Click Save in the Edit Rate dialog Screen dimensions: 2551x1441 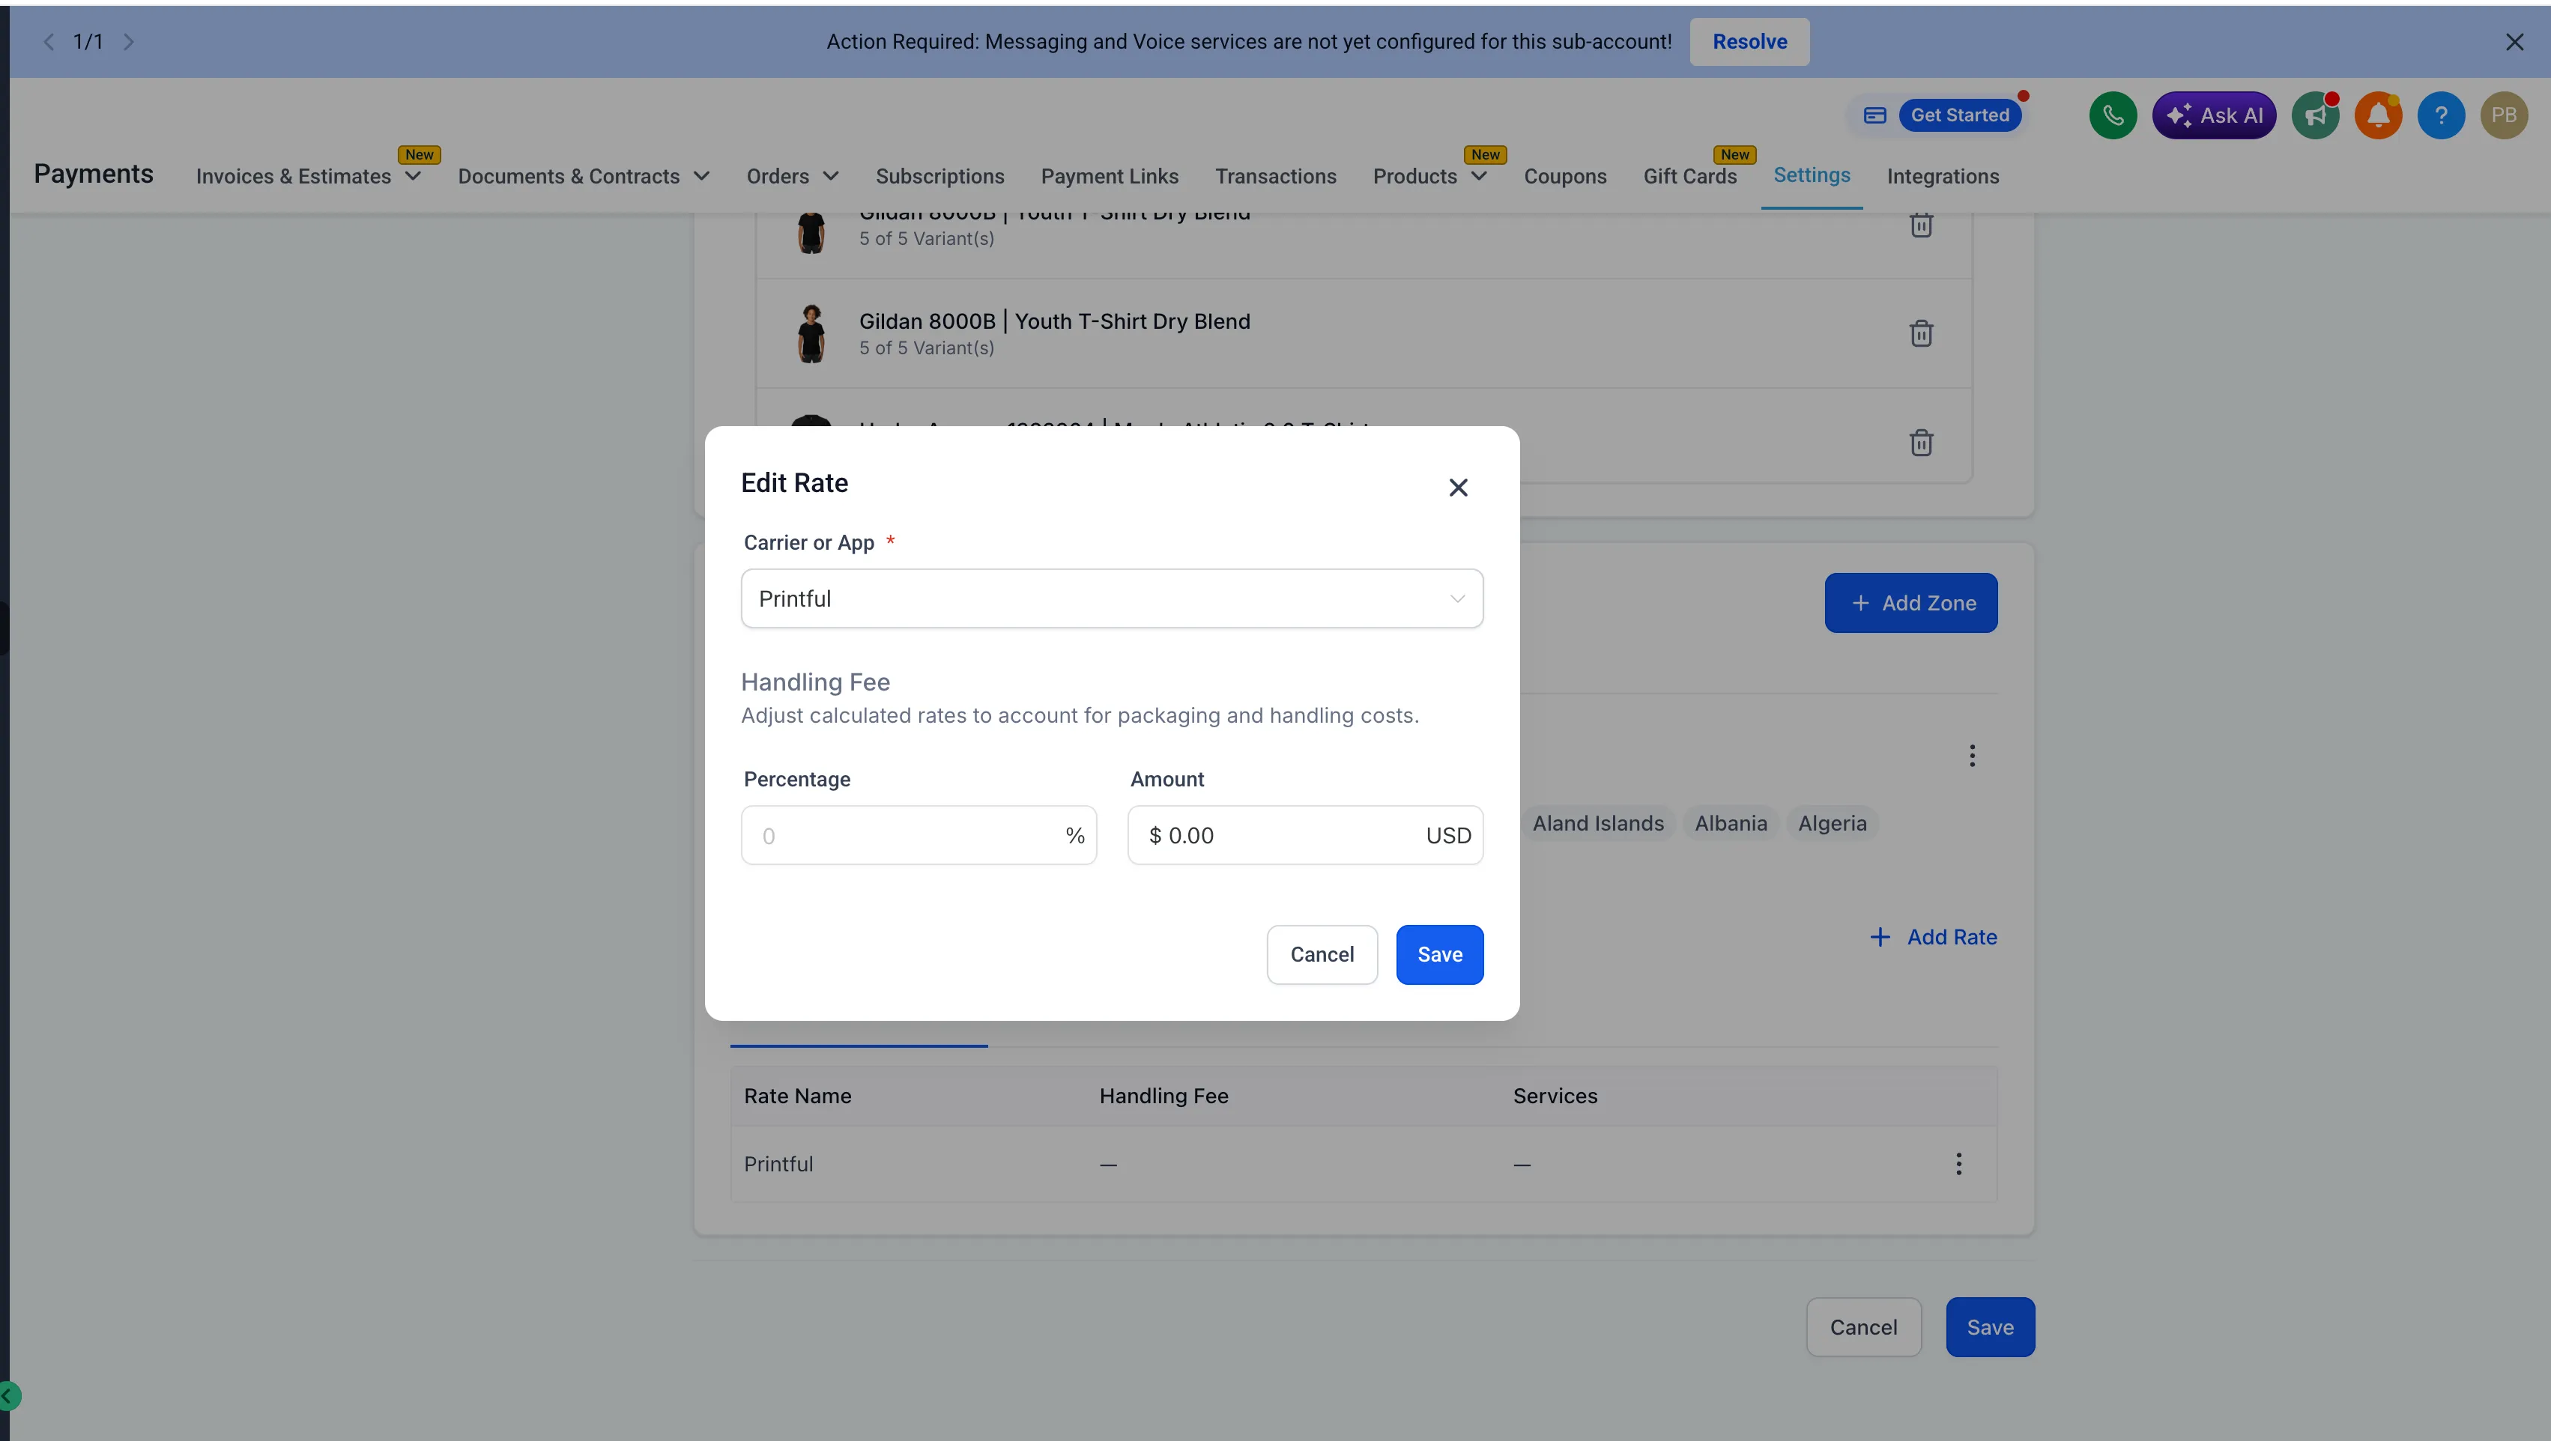(x=1439, y=954)
